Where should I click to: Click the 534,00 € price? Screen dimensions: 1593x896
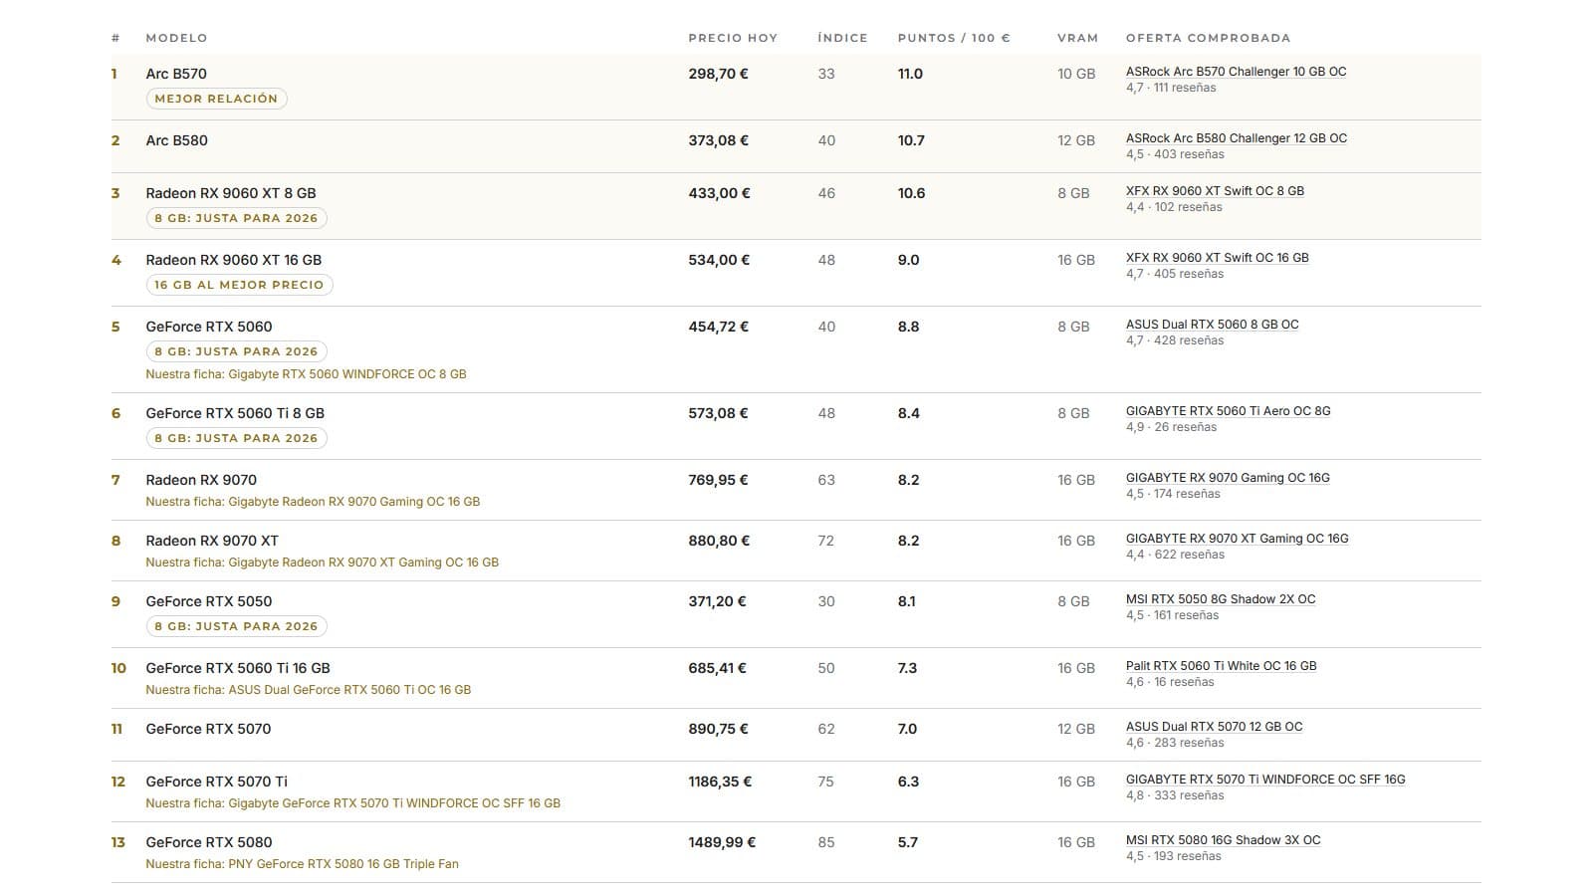[x=720, y=260]
